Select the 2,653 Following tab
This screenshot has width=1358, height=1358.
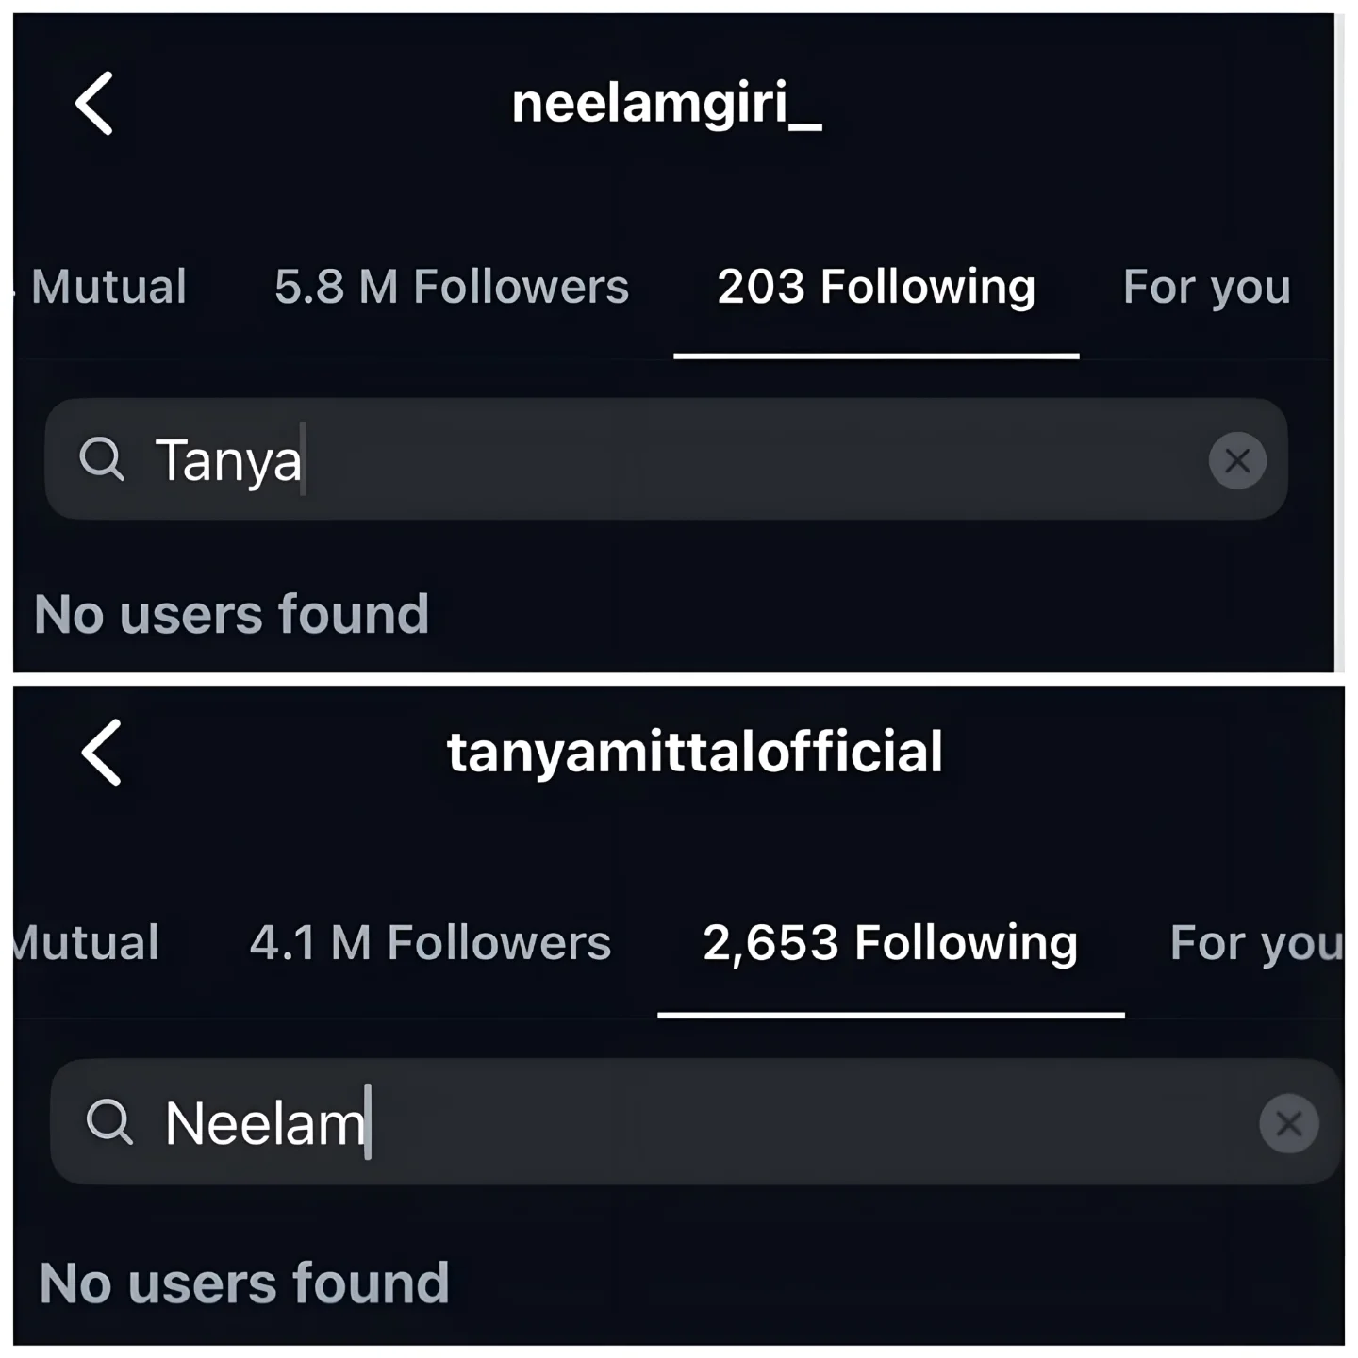(x=890, y=943)
